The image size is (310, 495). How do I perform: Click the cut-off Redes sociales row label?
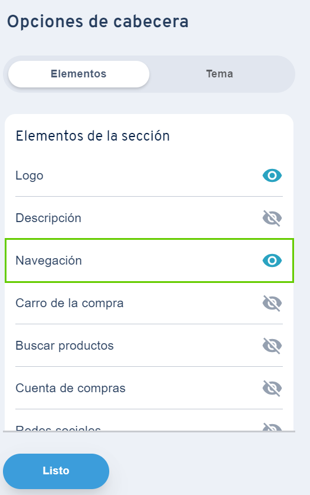click(58, 428)
